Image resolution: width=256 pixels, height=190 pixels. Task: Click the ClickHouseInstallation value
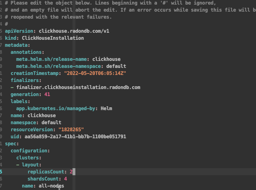click(53, 38)
